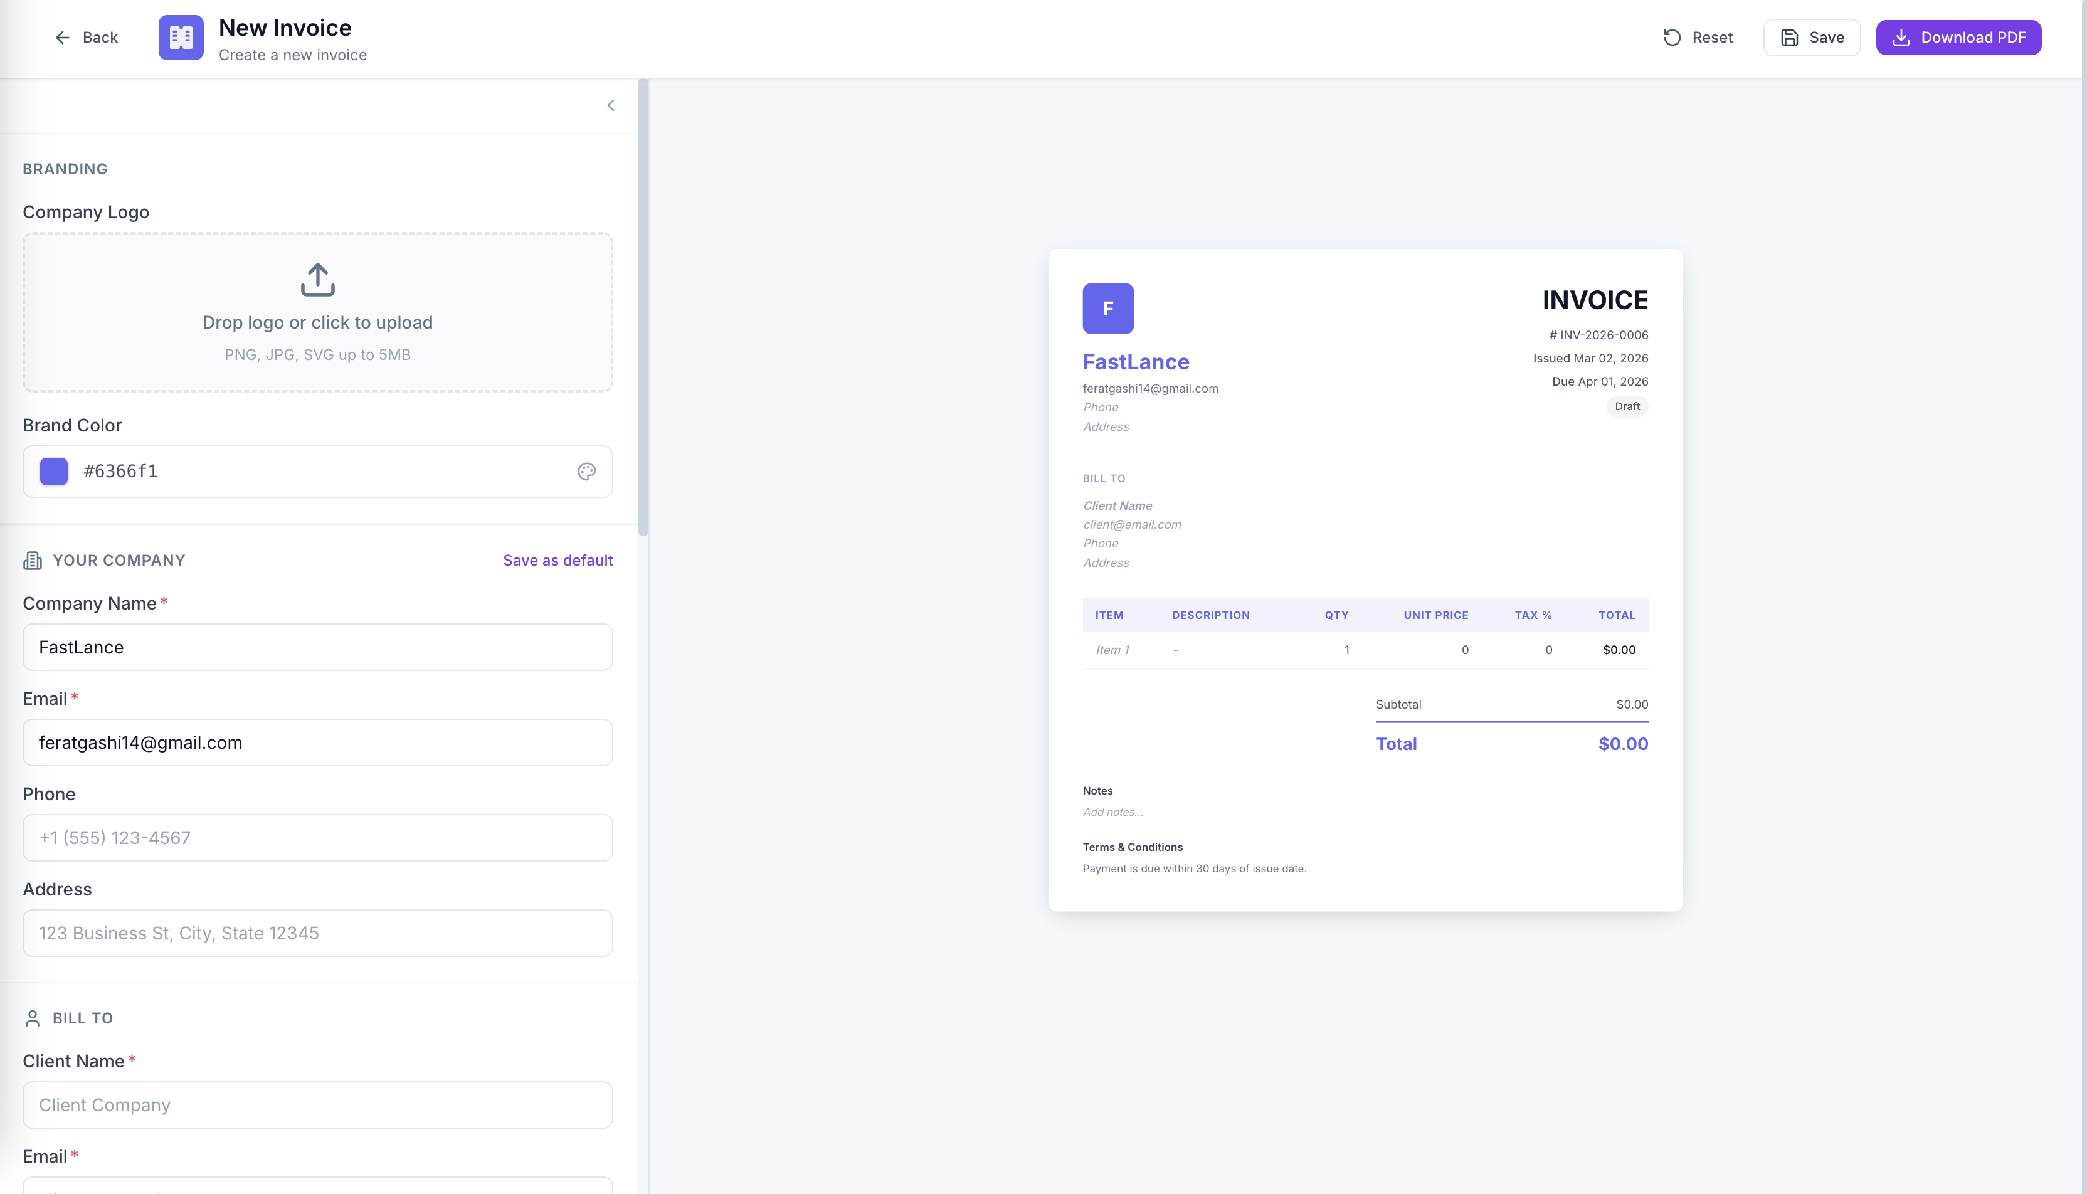Click the Address input field
2087x1194 pixels.
317,932
